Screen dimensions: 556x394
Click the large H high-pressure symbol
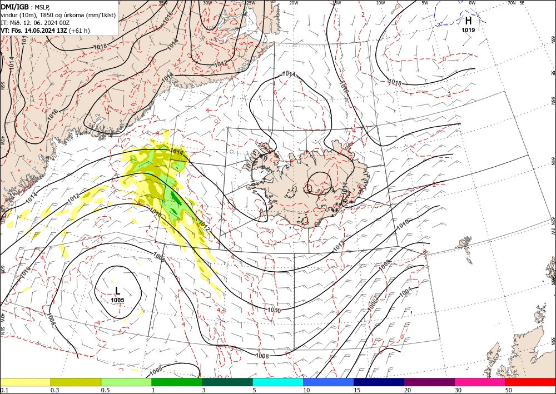tap(468, 21)
